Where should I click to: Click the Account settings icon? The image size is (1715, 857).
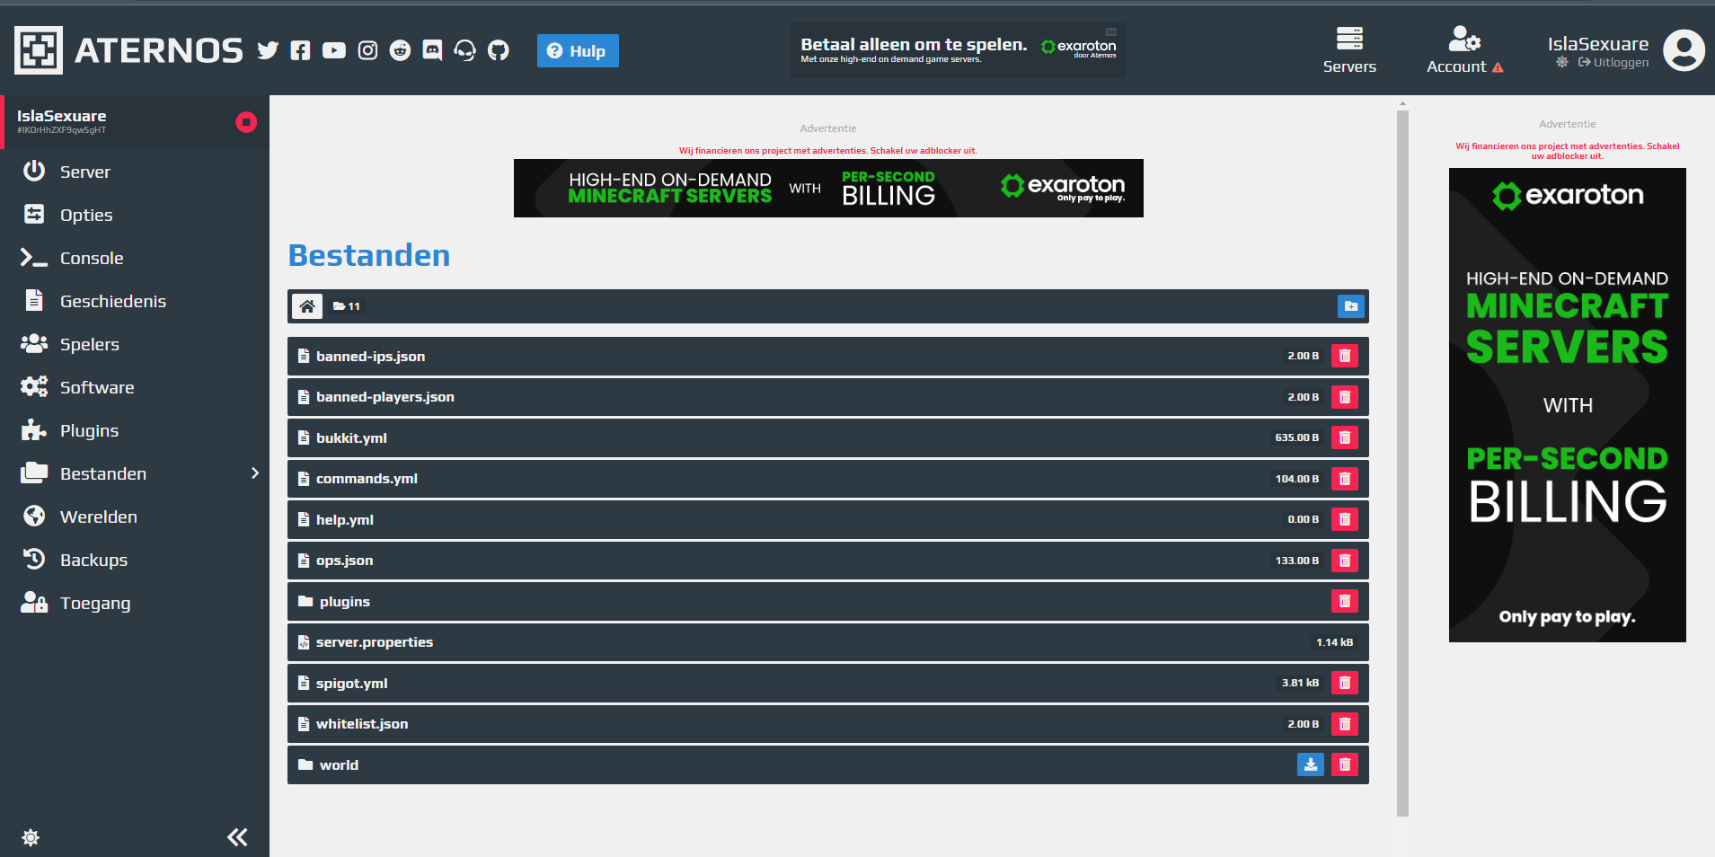click(1464, 39)
